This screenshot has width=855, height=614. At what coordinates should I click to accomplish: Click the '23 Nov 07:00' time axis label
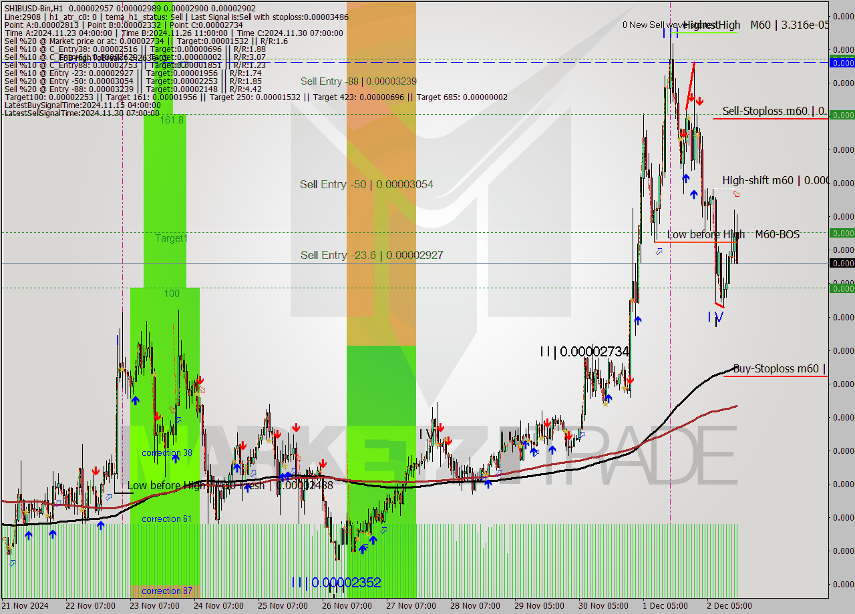154,606
